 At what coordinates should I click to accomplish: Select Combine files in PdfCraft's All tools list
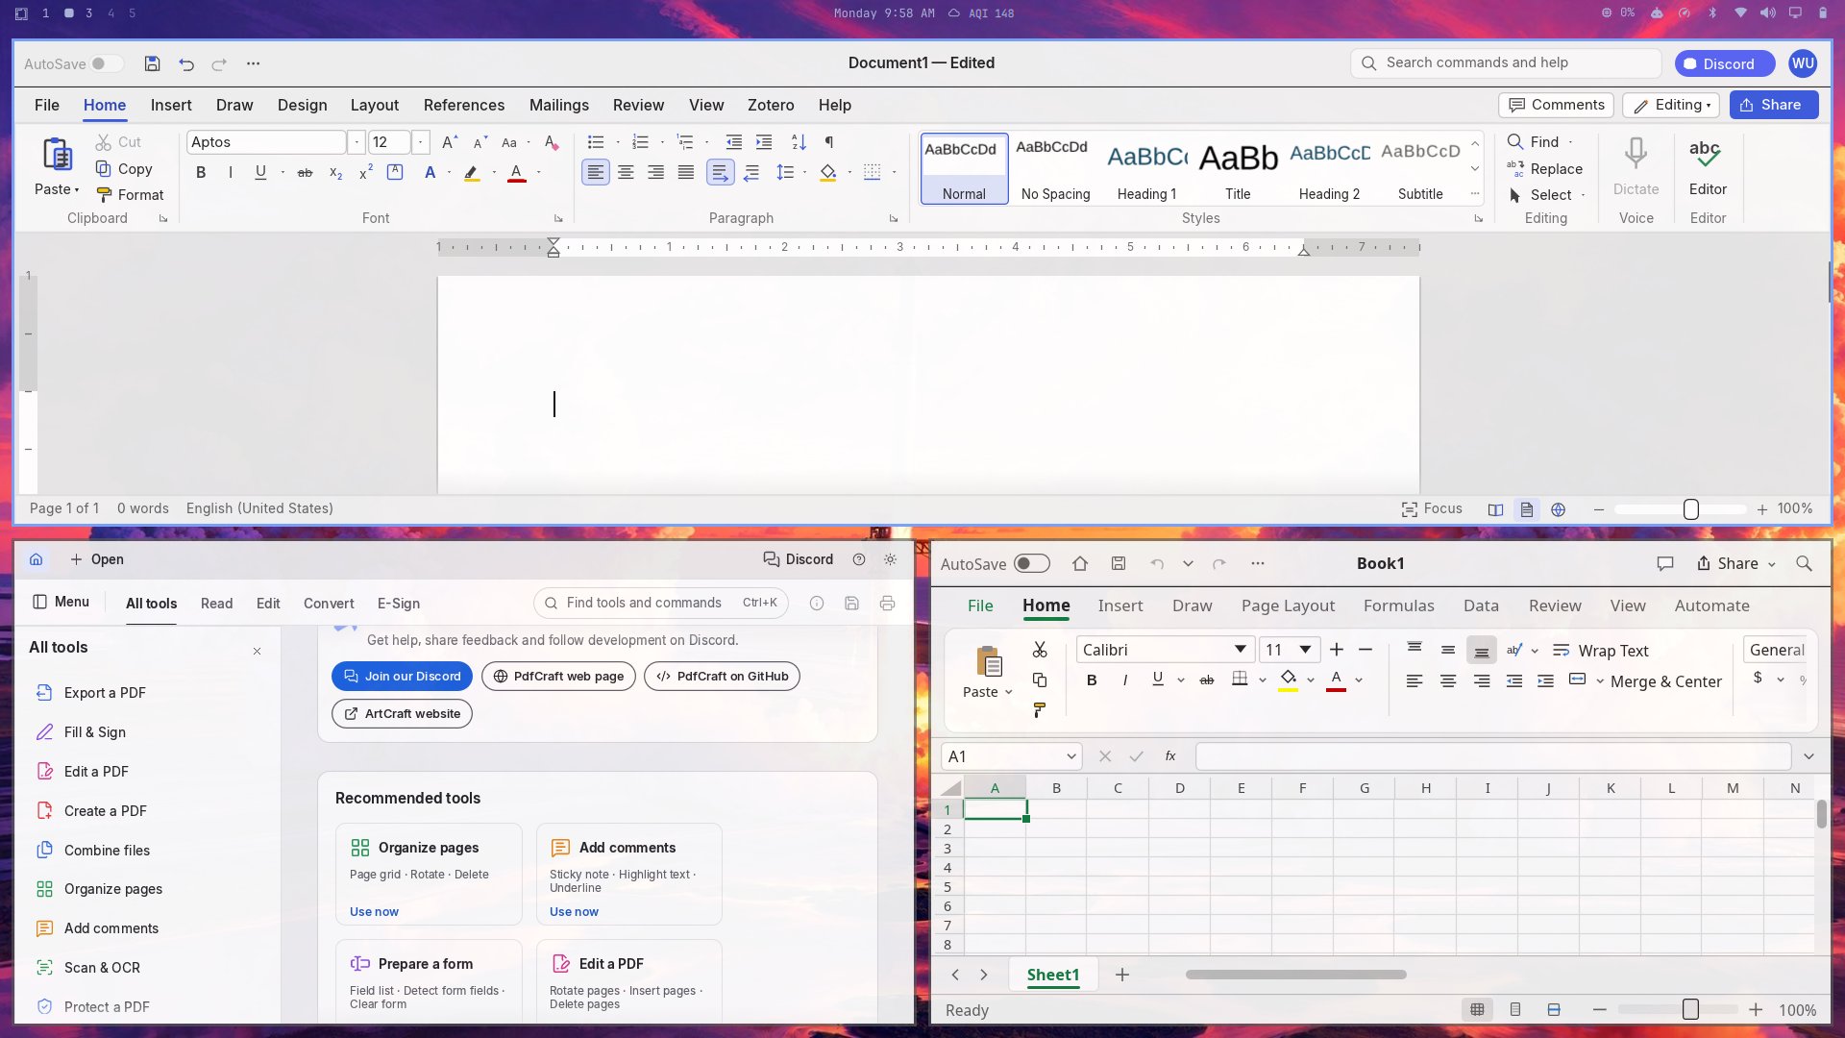pos(107,851)
